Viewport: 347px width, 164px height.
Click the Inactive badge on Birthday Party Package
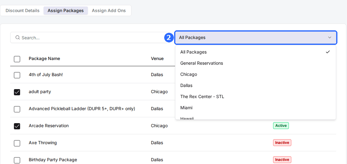pyautogui.click(x=282, y=160)
